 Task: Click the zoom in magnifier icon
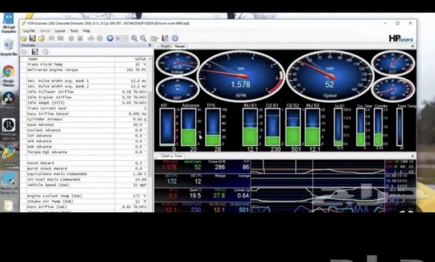(x=134, y=38)
